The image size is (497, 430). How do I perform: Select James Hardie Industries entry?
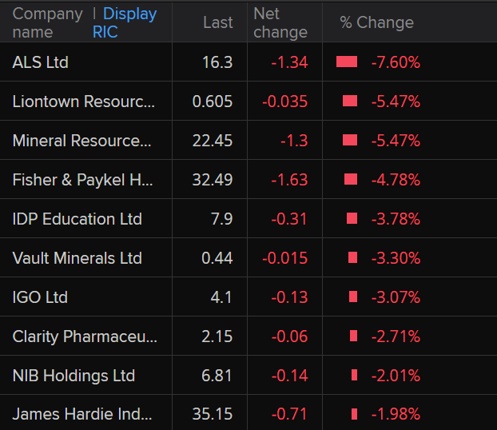82,415
